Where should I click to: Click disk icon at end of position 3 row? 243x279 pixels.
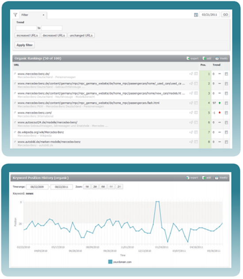[x=226, y=93]
